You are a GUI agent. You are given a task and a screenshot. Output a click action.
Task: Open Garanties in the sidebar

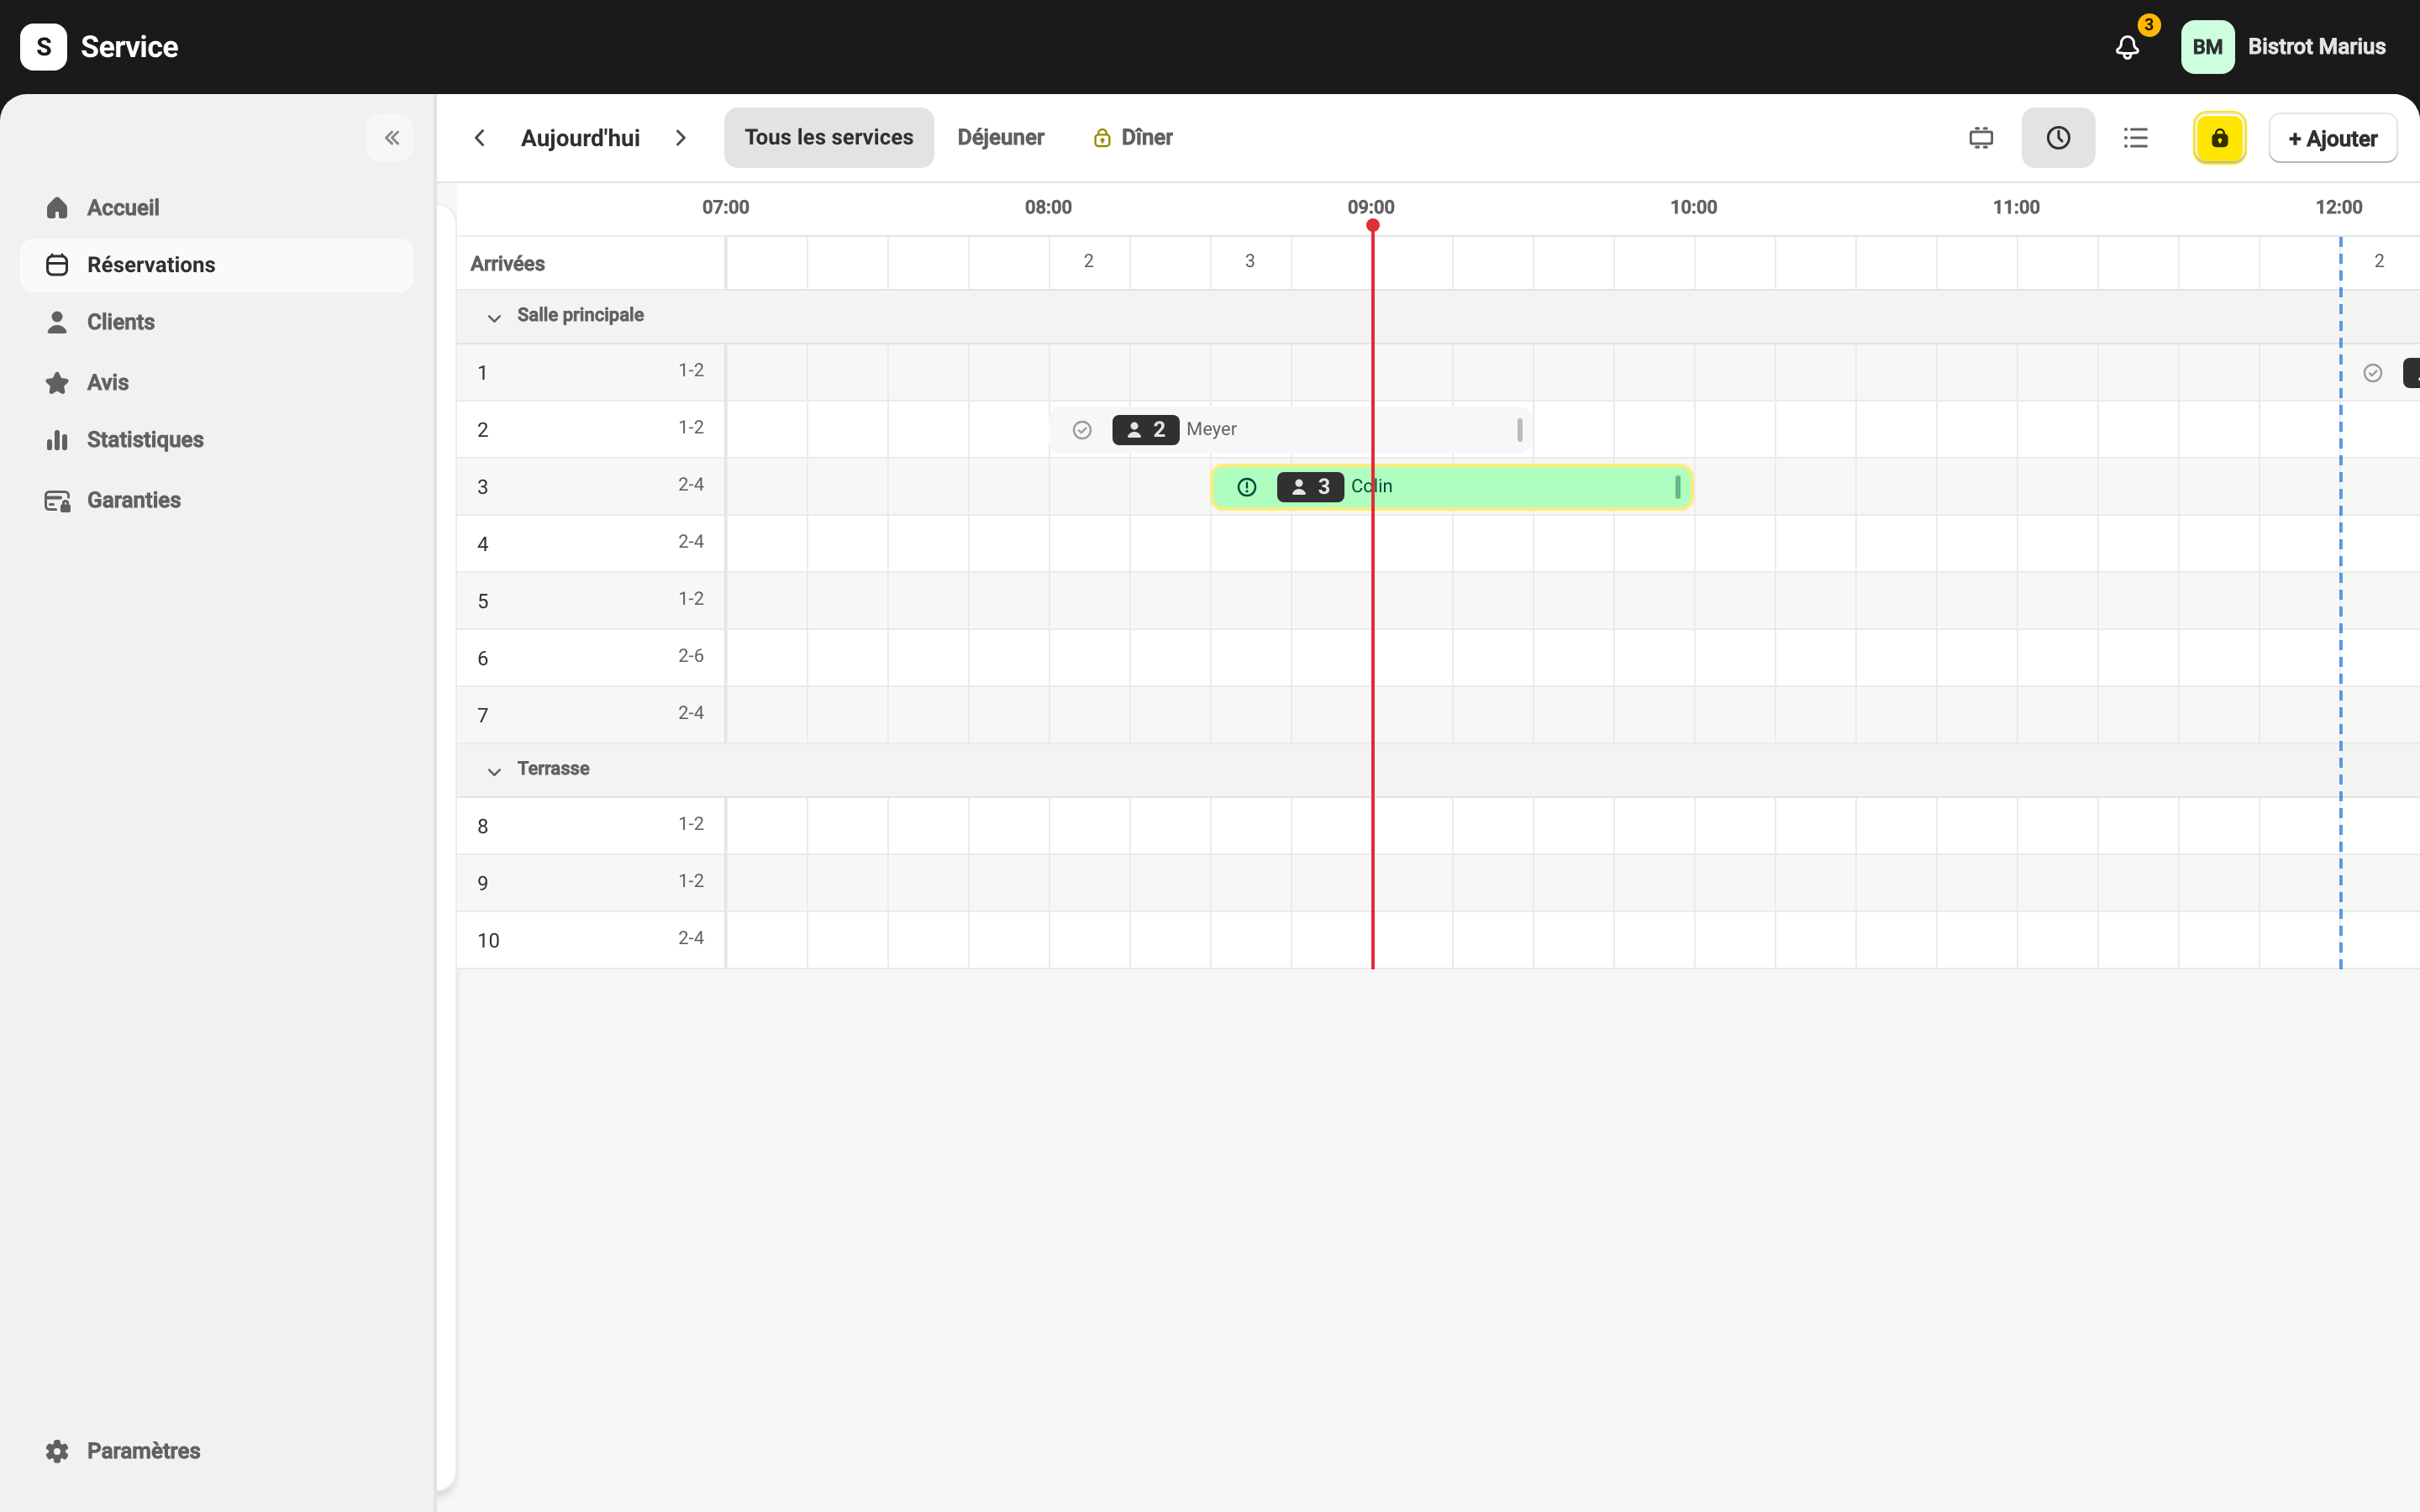click(217, 501)
